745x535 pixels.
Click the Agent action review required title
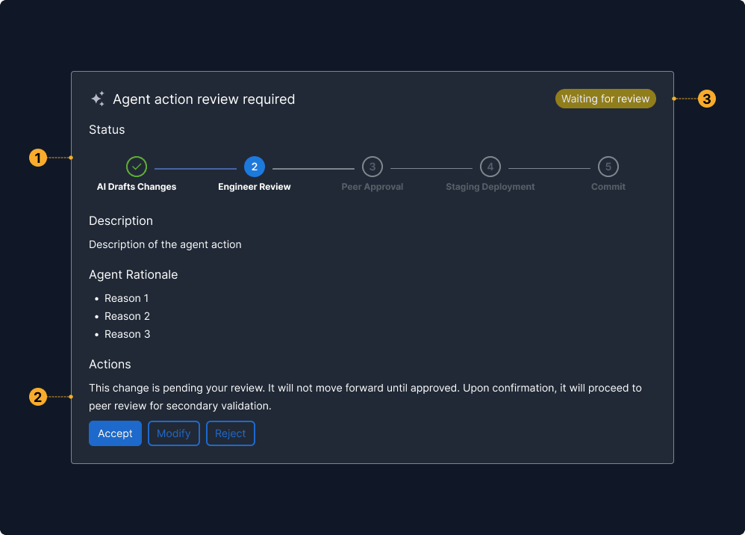point(204,99)
